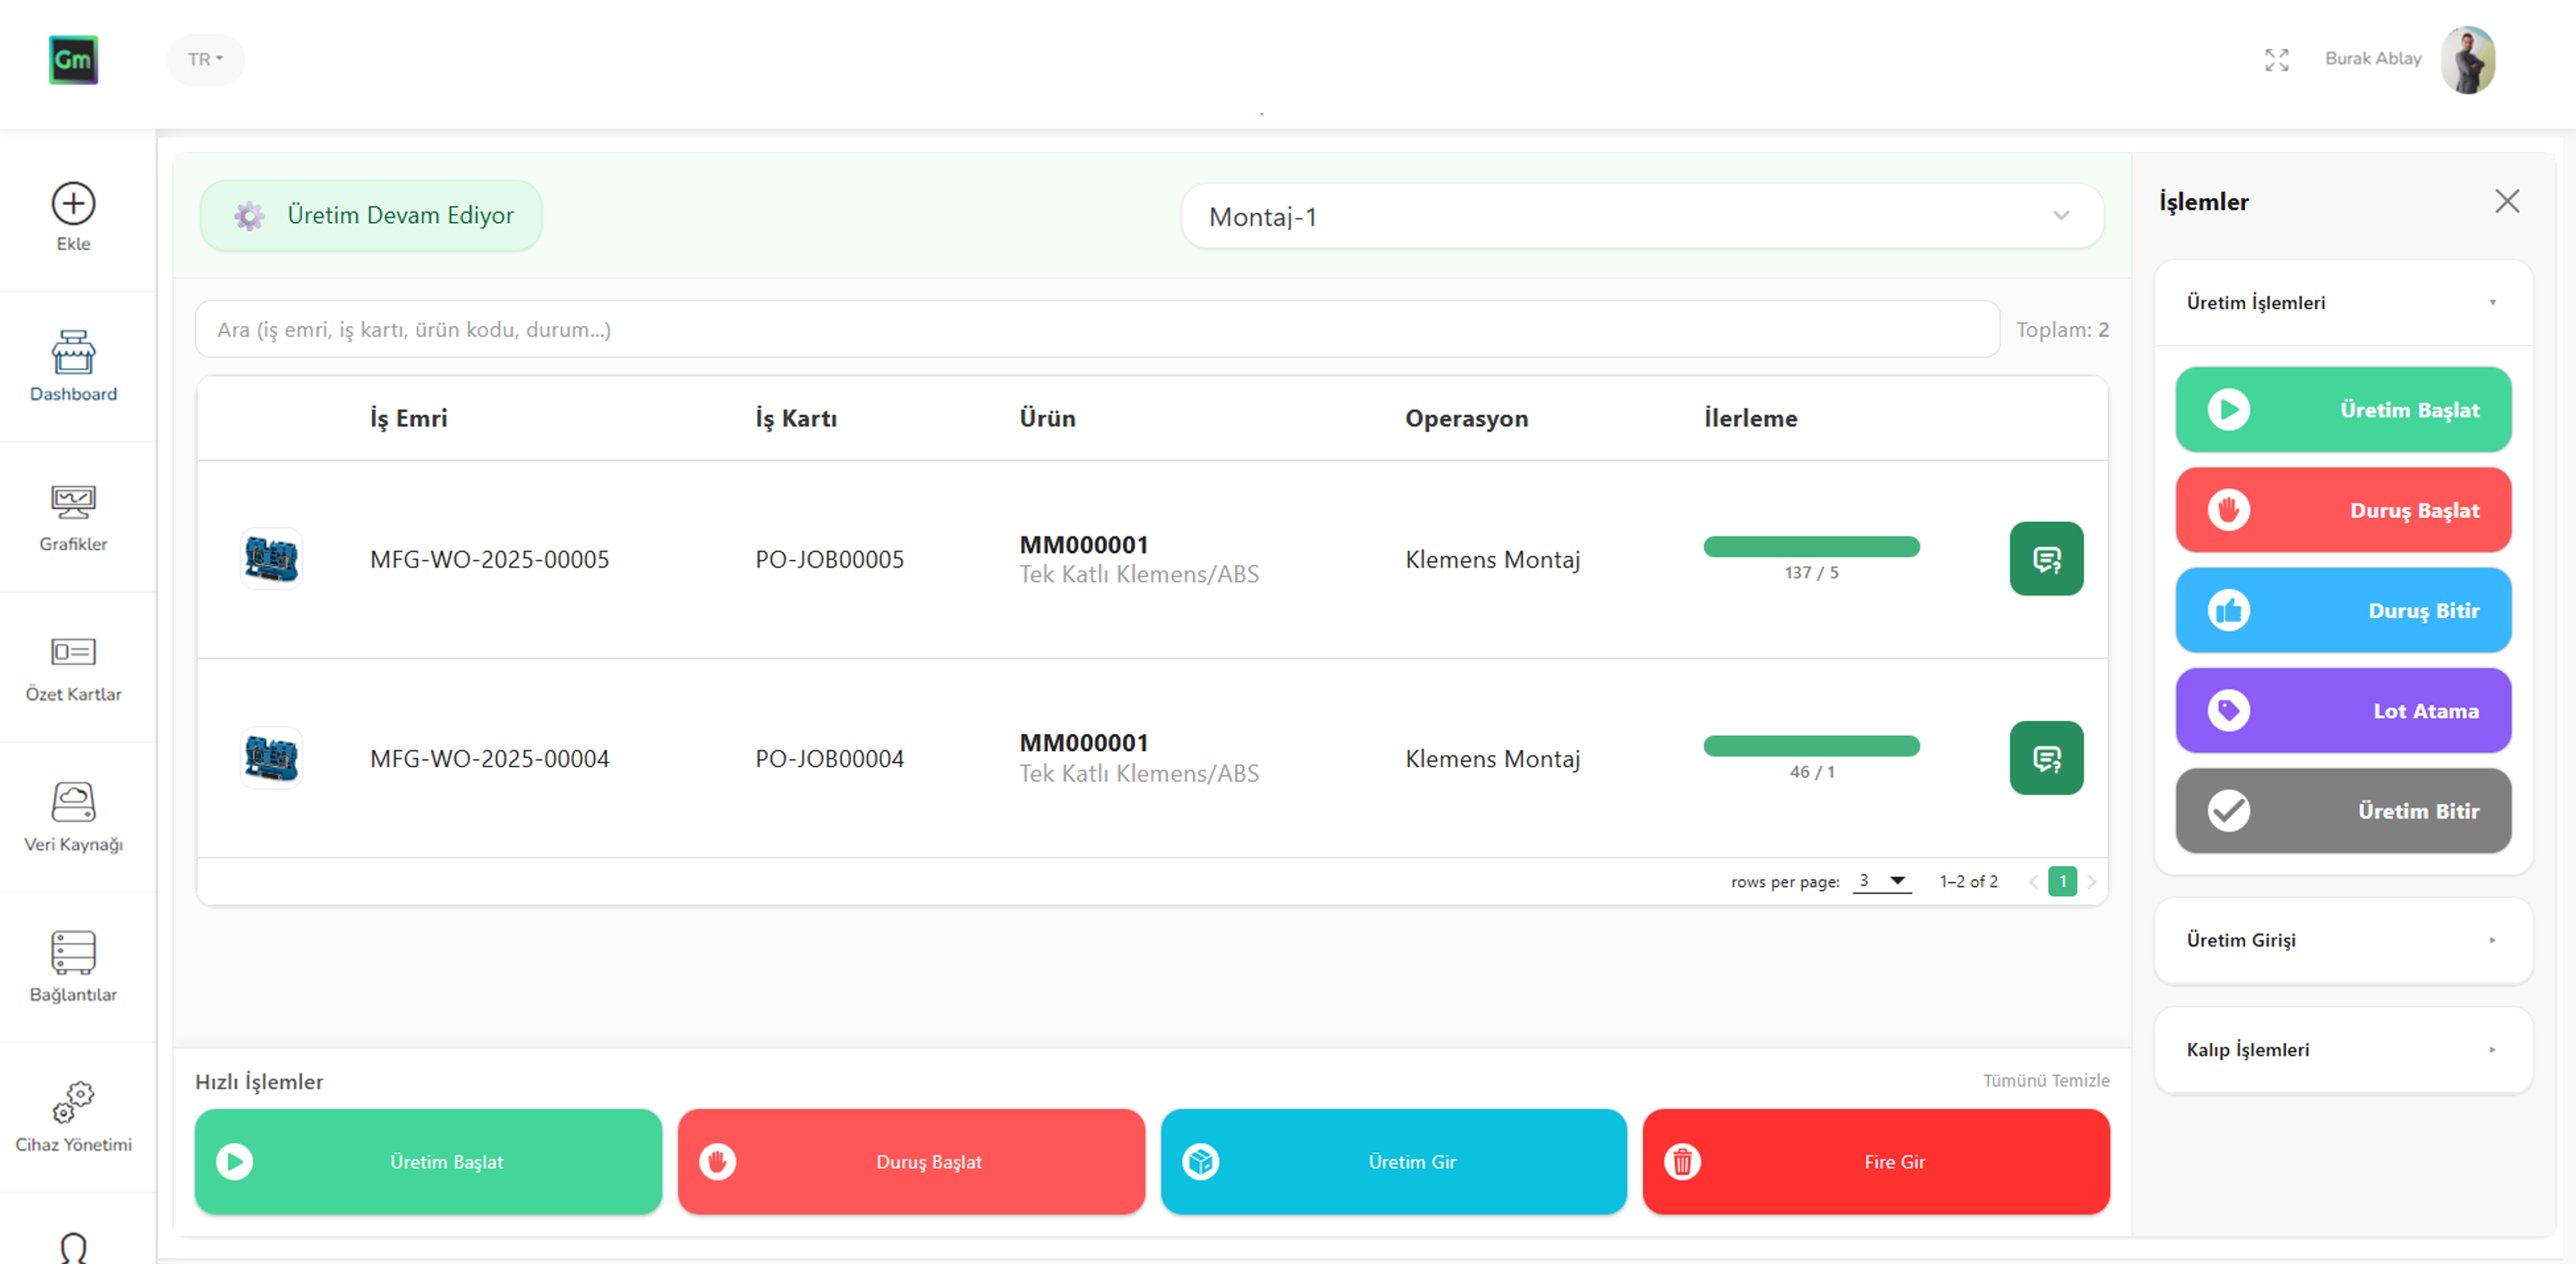Click the Gm application logo
The width and height of the screenshot is (2576, 1264).
[74, 61]
